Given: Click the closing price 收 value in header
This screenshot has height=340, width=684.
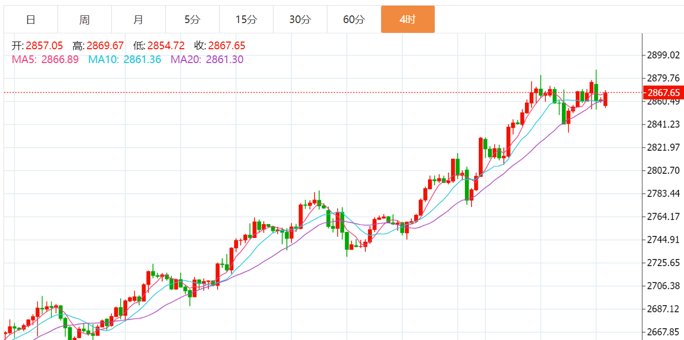Looking at the screenshot, I should 226,46.
